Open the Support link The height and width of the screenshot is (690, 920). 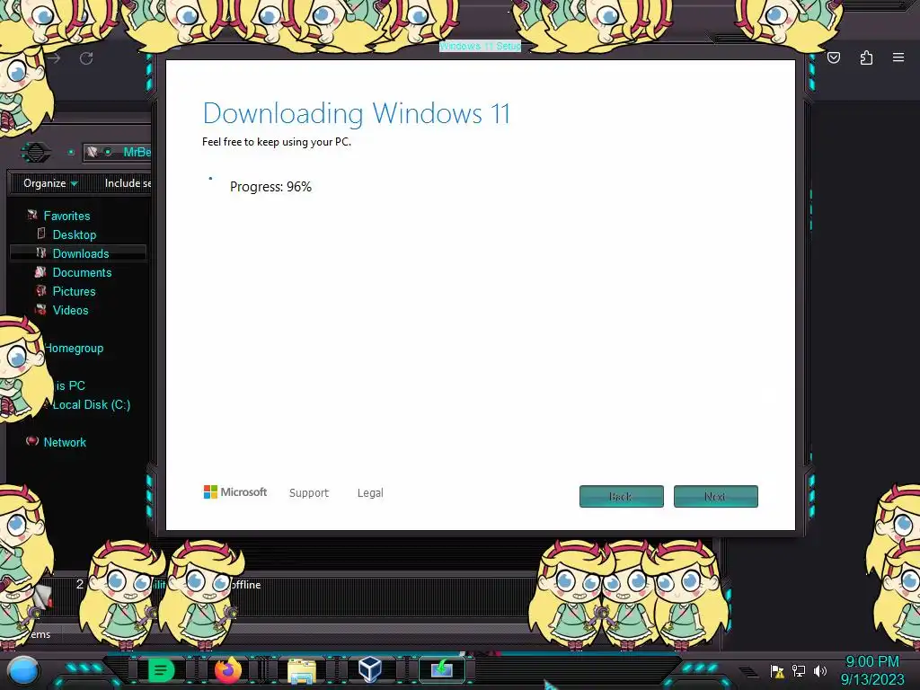309,493
